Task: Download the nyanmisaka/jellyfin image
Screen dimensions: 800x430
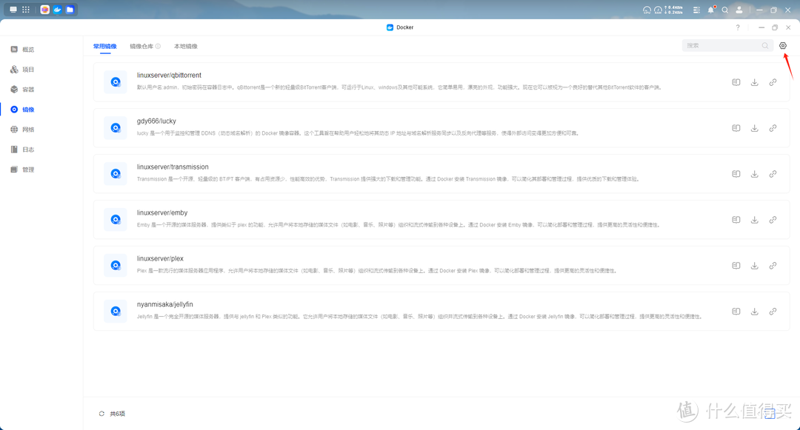Action: (755, 312)
